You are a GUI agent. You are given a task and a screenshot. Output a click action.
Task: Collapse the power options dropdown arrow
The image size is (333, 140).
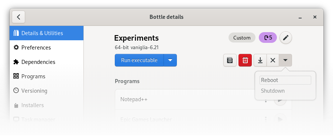[285, 60]
